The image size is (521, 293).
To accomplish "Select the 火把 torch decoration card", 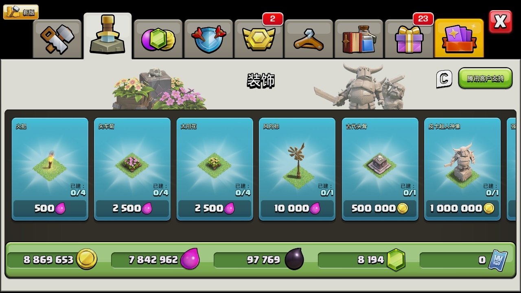I will (50, 169).
